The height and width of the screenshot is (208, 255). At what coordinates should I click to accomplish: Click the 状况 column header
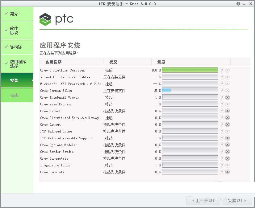127,62
